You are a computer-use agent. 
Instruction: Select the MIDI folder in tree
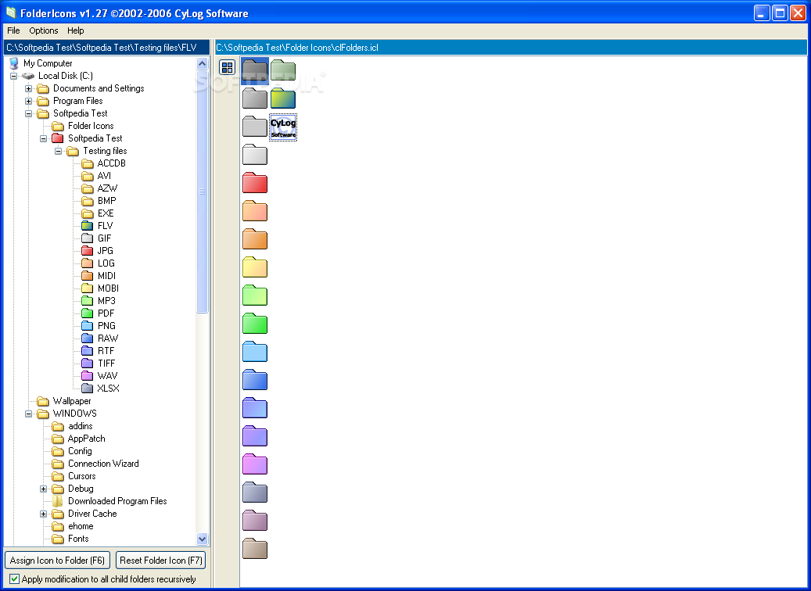tap(106, 276)
